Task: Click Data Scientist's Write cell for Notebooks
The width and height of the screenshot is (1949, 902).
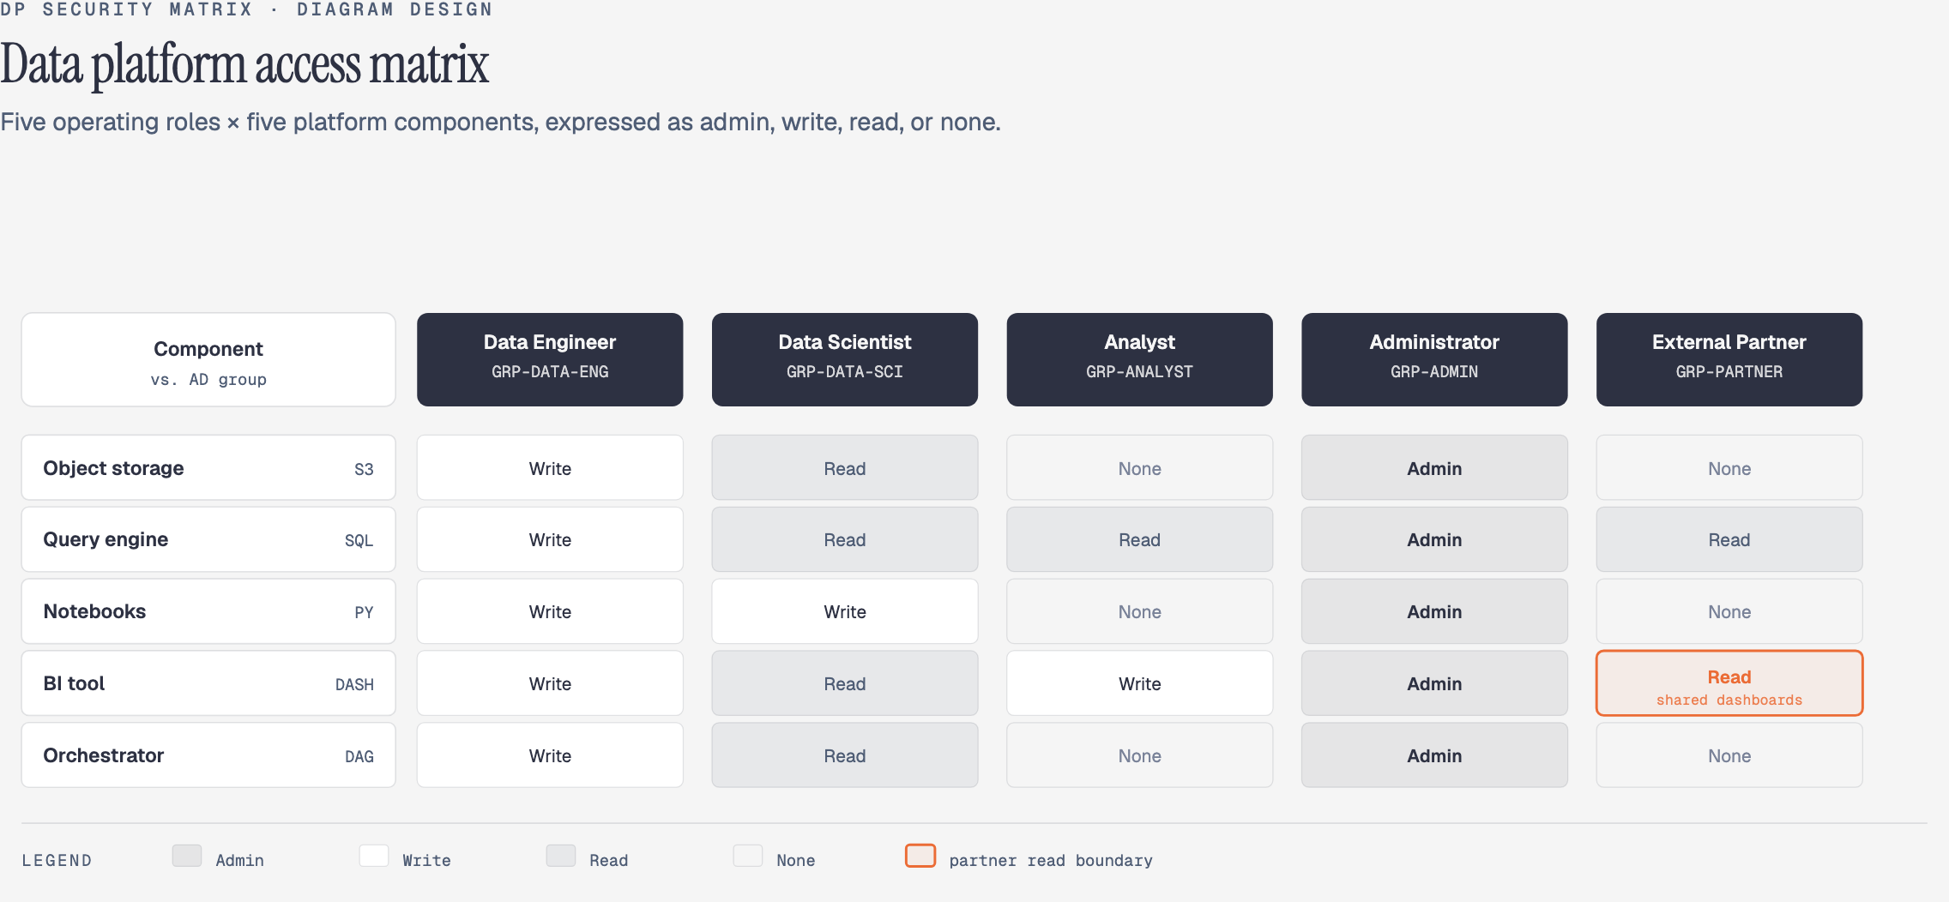Action: point(845,611)
